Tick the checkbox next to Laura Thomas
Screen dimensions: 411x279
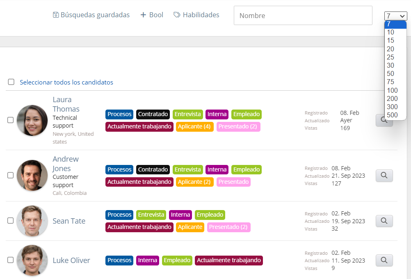[11, 120]
